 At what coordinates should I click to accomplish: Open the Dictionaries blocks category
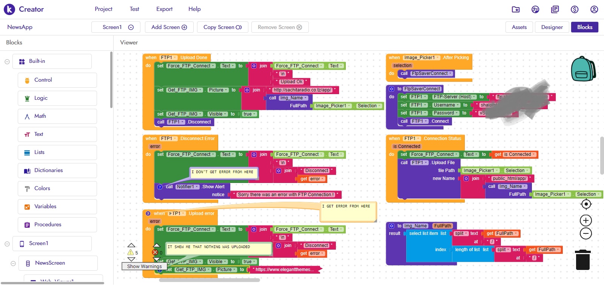[57, 171]
